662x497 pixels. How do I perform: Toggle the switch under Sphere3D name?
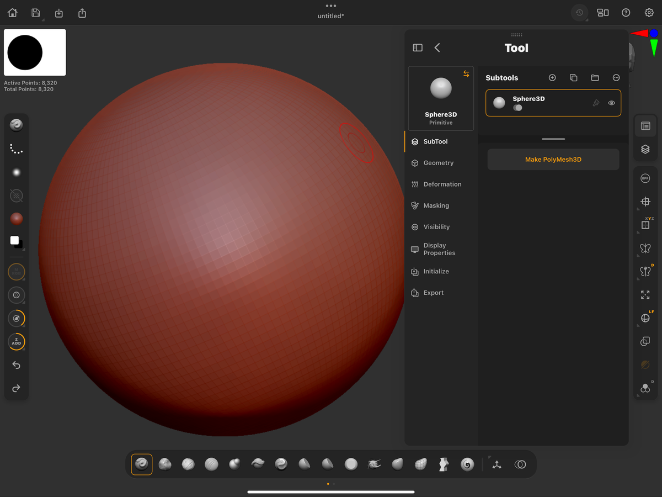click(517, 108)
